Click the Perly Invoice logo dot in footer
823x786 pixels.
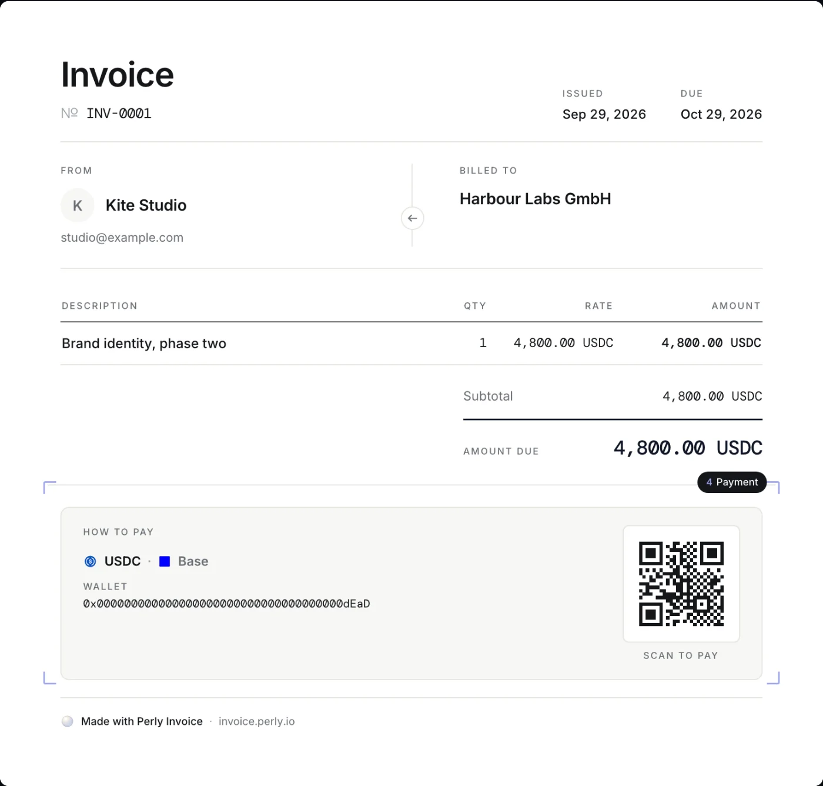[68, 721]
